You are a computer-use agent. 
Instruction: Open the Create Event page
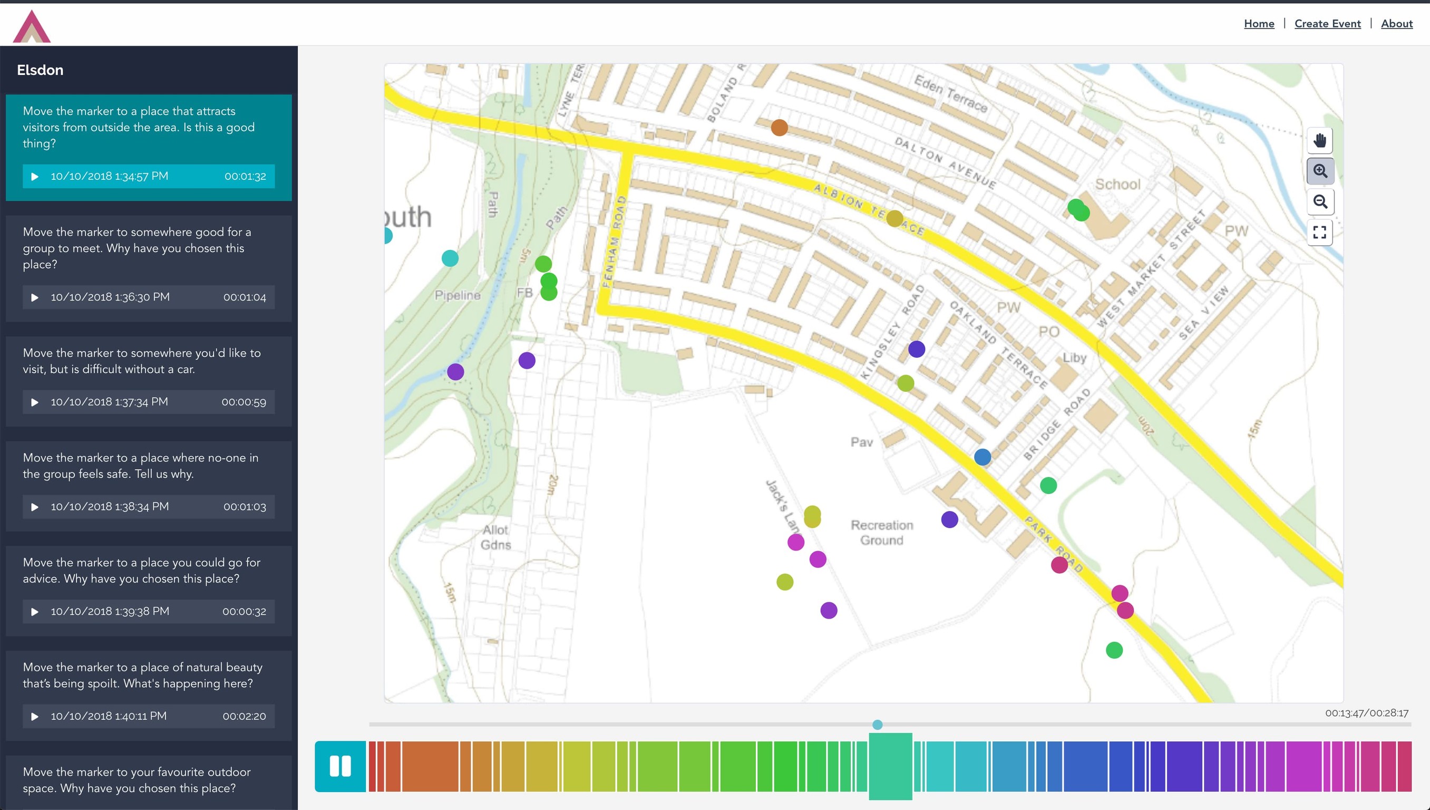click(x=1328, y=23)
